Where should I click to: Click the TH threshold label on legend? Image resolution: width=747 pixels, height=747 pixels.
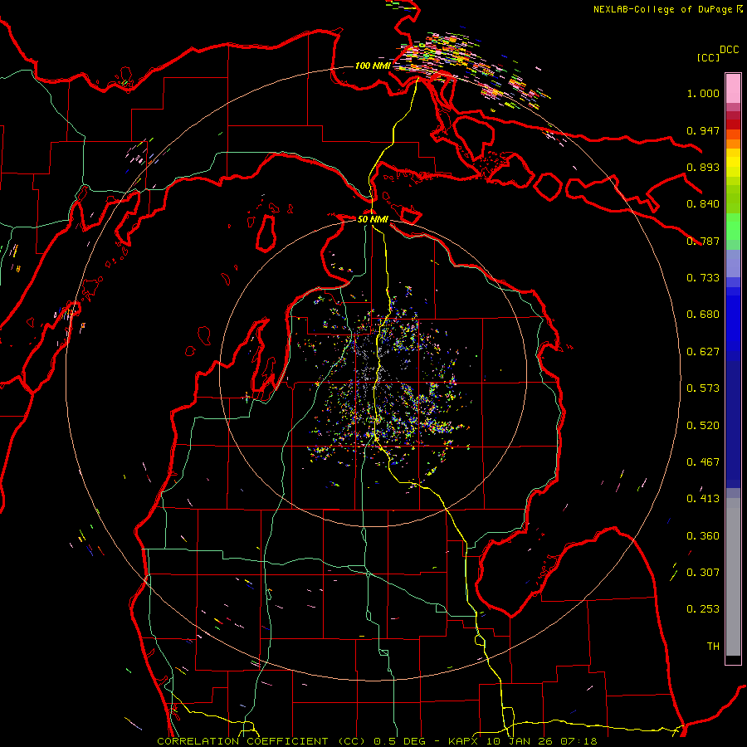tap(713, 647)
